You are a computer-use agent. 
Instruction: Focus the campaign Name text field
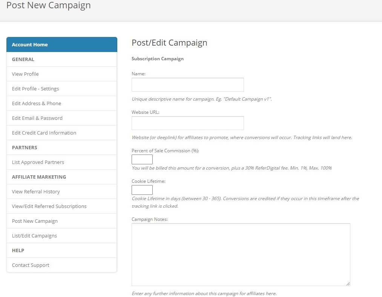coord(187,85)
